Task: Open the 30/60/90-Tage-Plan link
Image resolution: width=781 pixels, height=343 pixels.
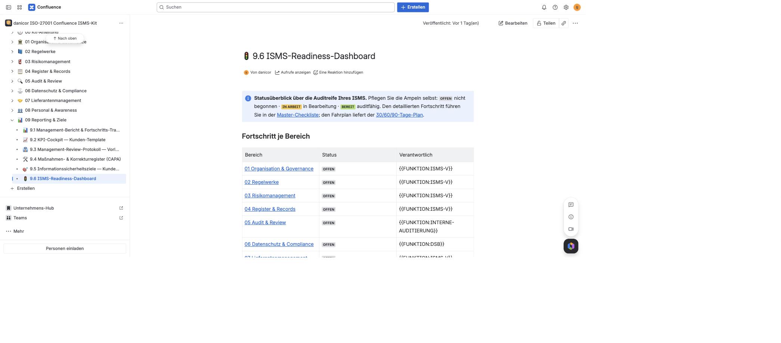Action: tap(399, 115)
